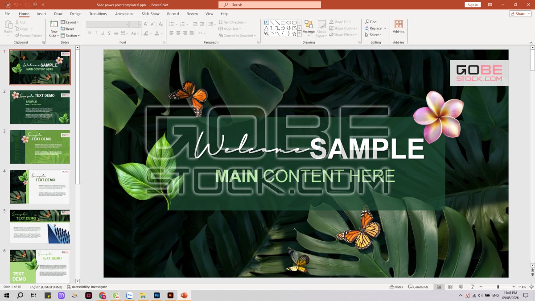Open the Arrange menu
The image size is (535, 301).
coord(309,29)
